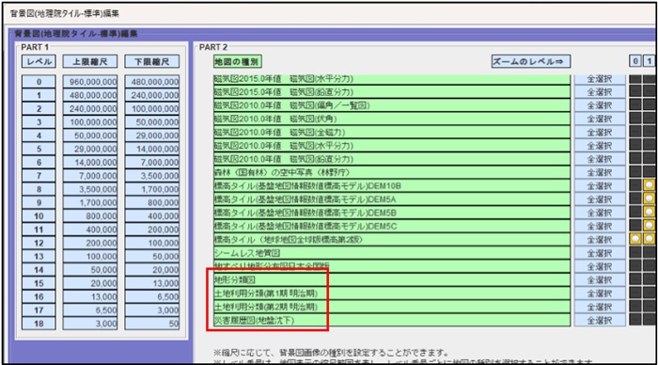The height and width of the screenshot is (365, 658).
Task: Toggle level 0 radio for 地球地図全球版標高 row
Action: (635, 239)
